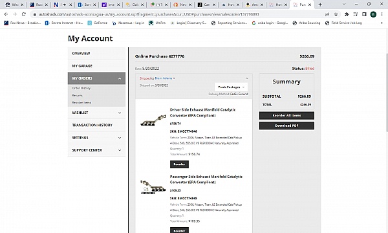Collapse the My Orders menu chevron
Screen dimensions: 388x233
pos(120,78)
